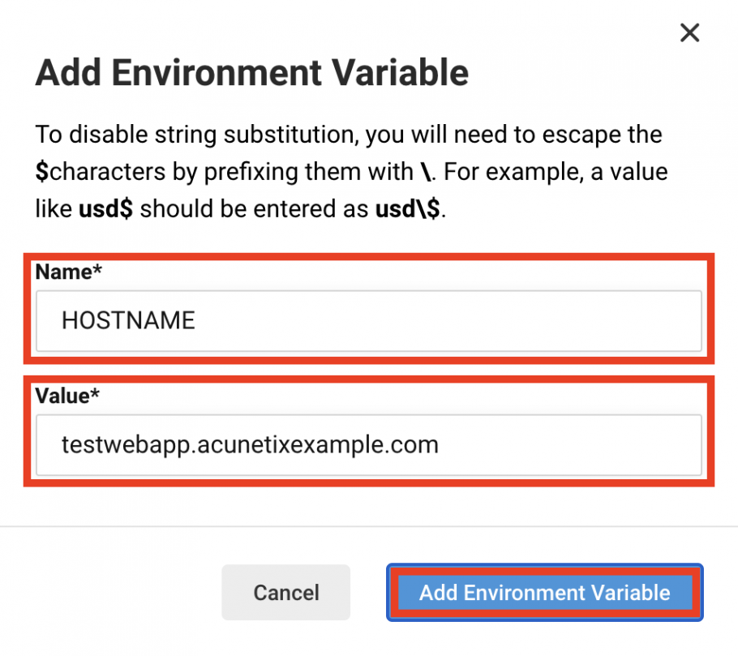Click the divider line above the buttons
The width and height of the screenshot is (738, 656).
[x=369, y=526]
